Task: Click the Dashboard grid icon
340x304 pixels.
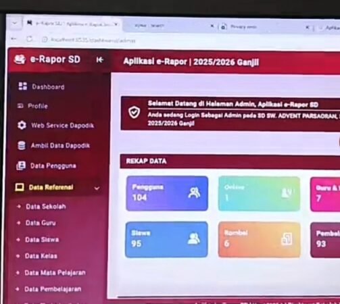Action: point(22,86)
